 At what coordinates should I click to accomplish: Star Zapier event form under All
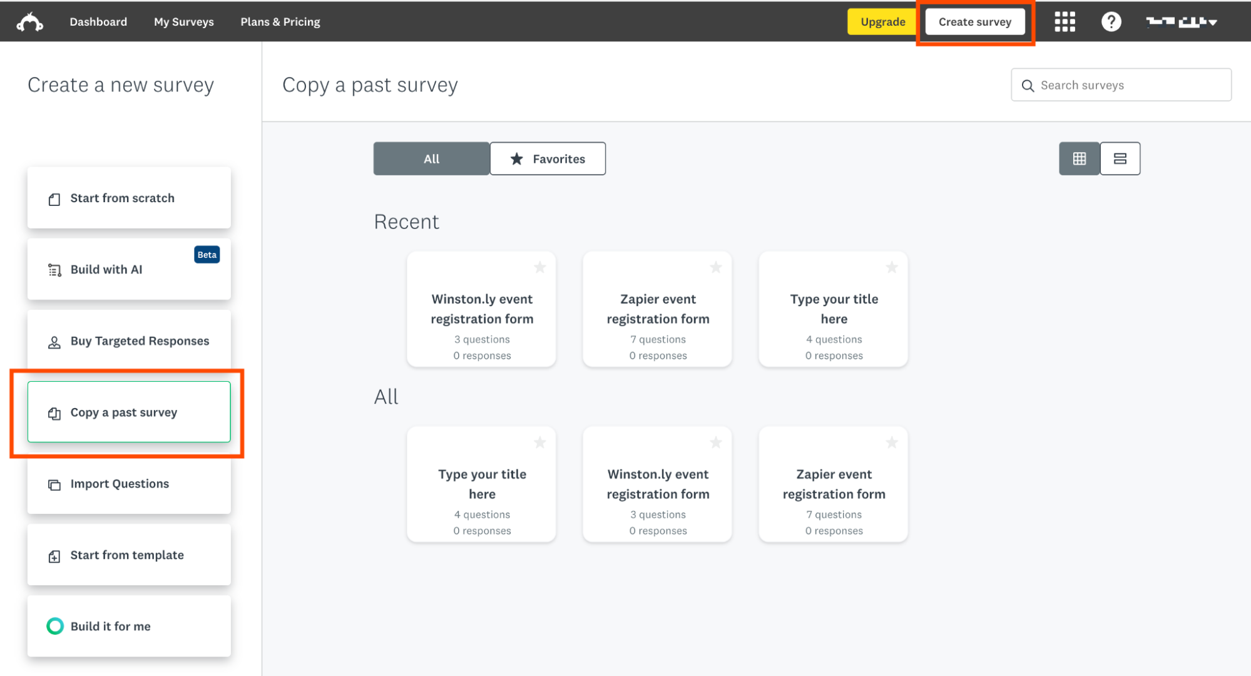point(892,443)
